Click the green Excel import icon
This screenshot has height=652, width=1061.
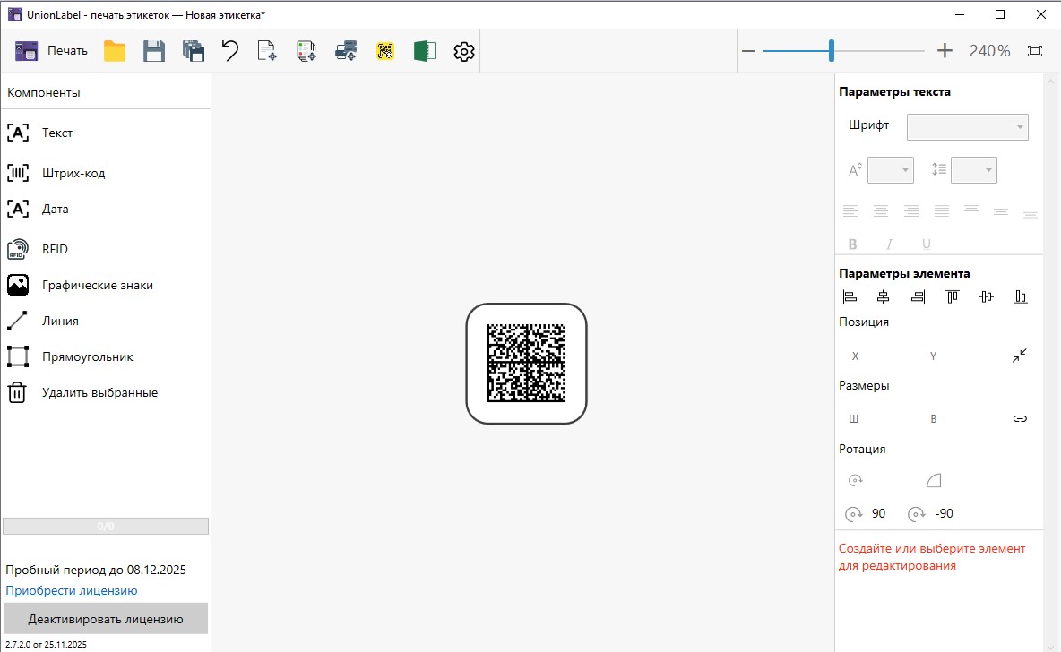pyautogui.click(x=424, y=51)
